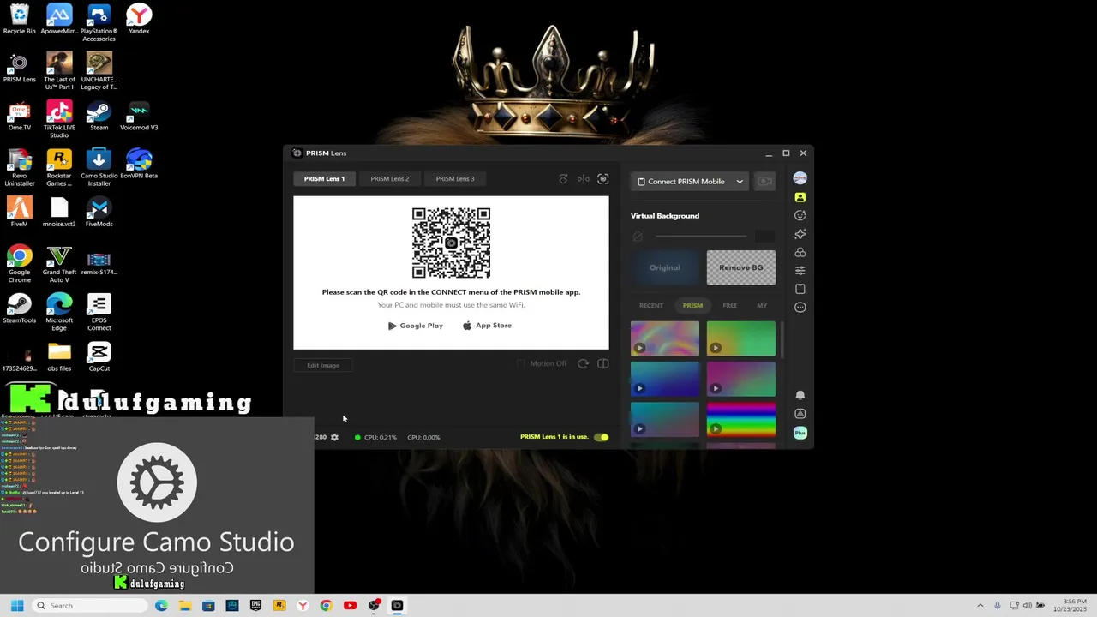Click the capture screenshot focus icon

coord(603,179)
